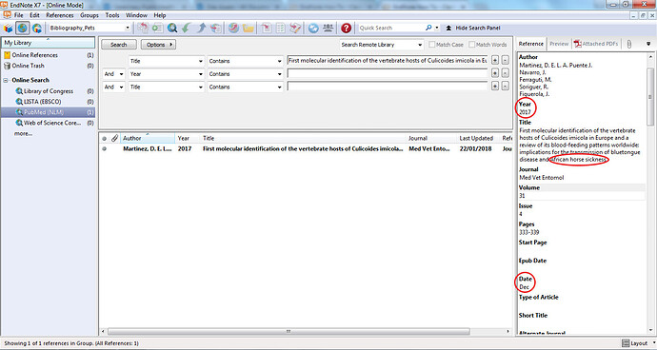
Task: Switch to Attached PDFs tab
Action: [x=596, y=44]
